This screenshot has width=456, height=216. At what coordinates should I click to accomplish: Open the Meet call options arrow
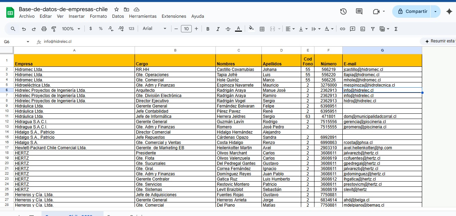384,11
